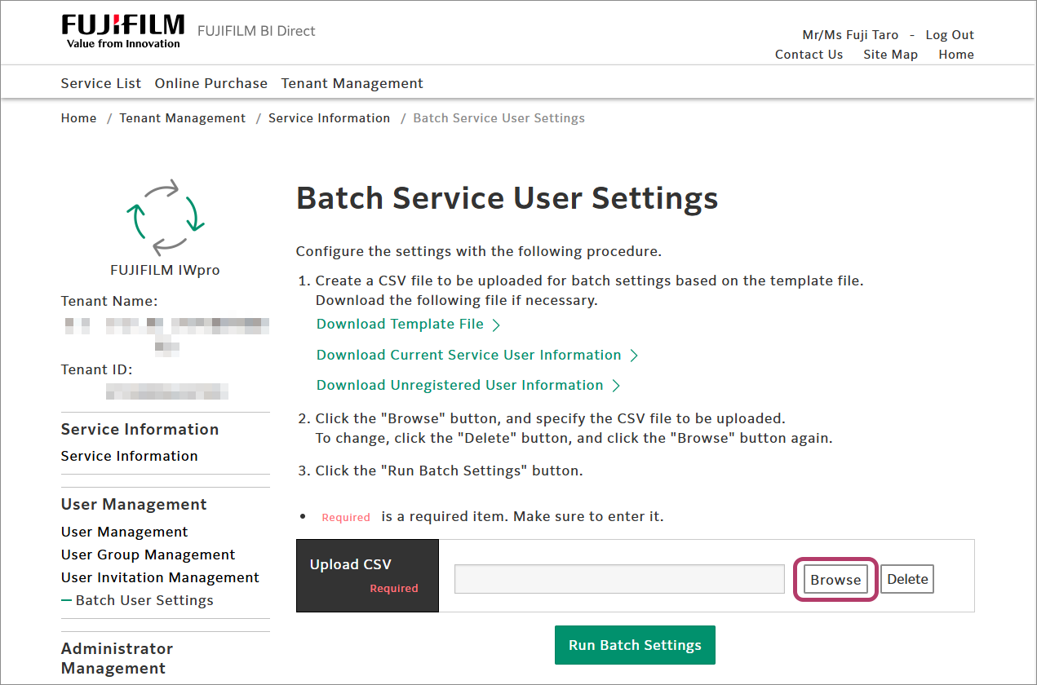This screenshot has height=685, width=1037.
Task: Open the Site Map link
Action: [890, 55]
